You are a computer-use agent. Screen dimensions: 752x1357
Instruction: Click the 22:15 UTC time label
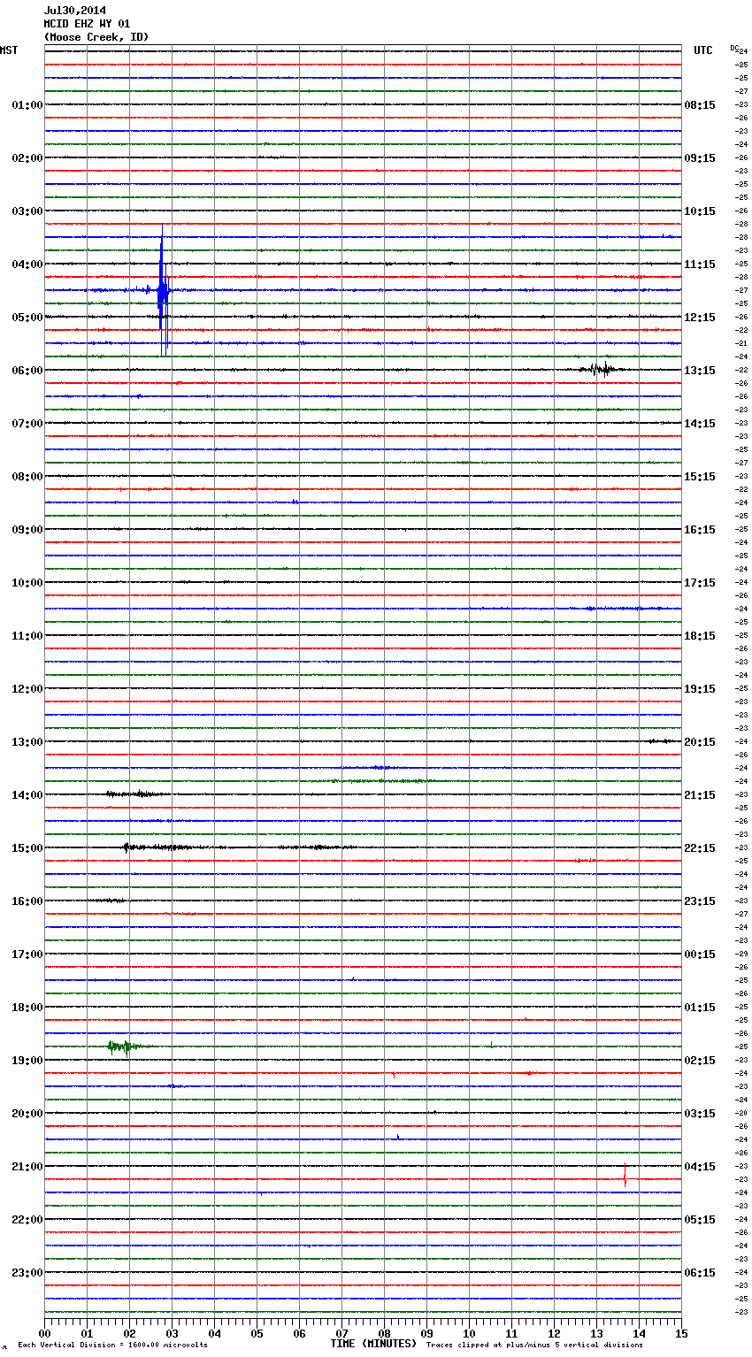(700, 848)
